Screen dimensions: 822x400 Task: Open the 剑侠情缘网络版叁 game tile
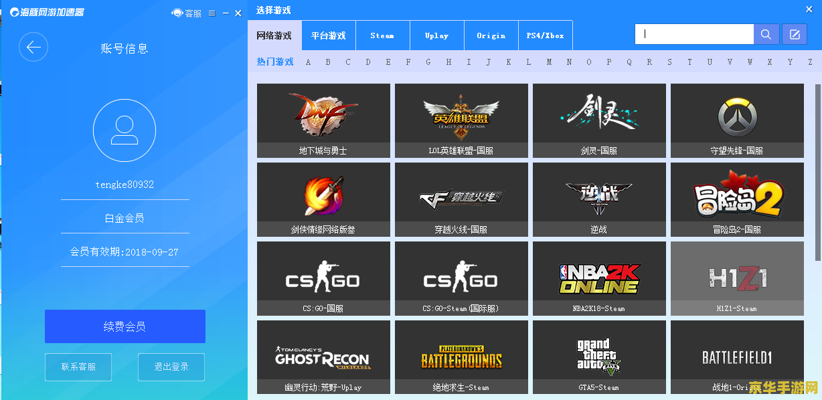point(323,199)
